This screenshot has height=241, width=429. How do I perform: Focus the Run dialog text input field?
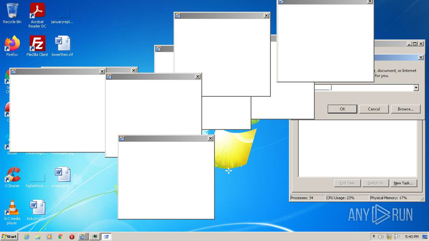click(x=364, y=88)
